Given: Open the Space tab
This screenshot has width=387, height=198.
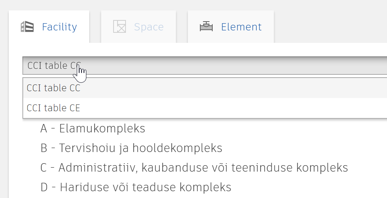Looking at the screenshot, I should [x=138, y=27].
